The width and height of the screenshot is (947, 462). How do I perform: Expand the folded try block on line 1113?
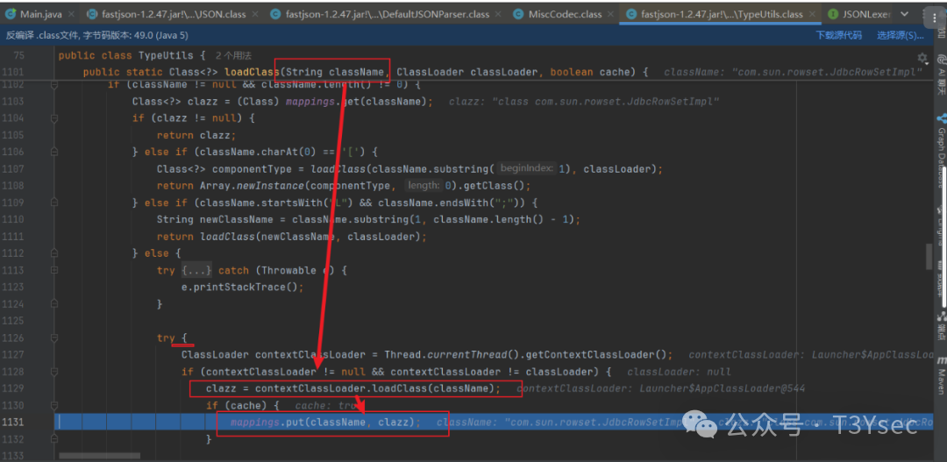coord(53,271)
